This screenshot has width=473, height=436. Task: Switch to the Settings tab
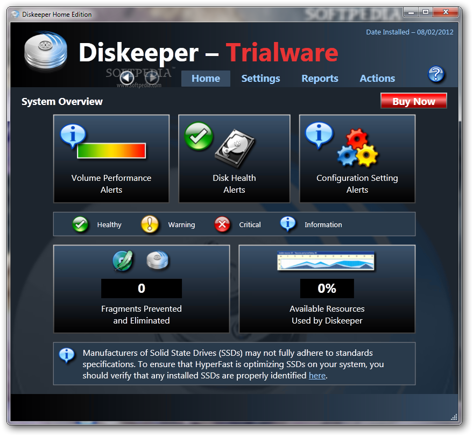tap(260, 79)
